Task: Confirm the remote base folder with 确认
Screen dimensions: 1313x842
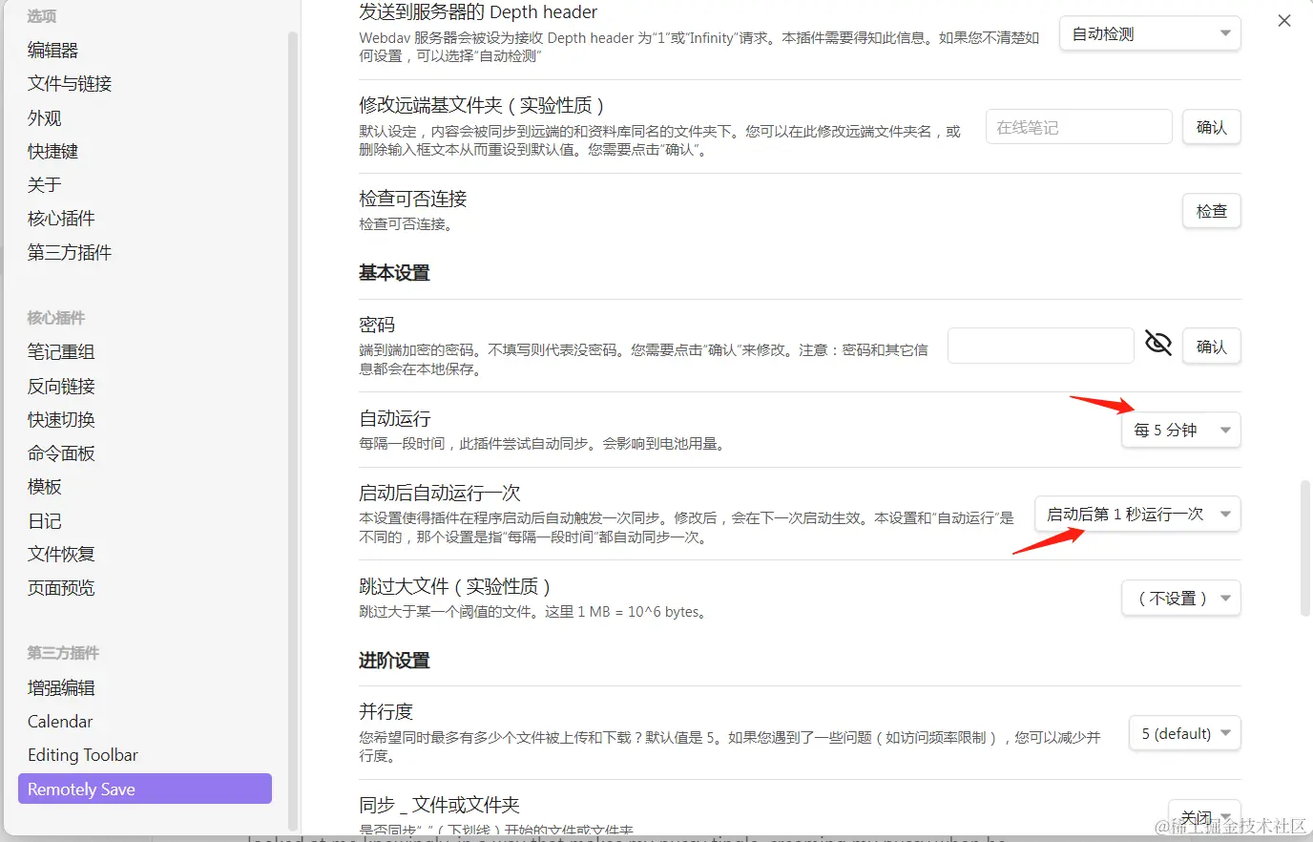Action: tap(1212, 127)
